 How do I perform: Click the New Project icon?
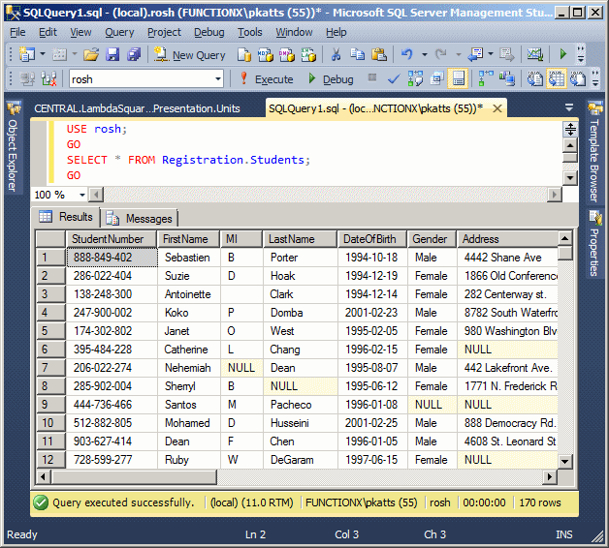27,54
